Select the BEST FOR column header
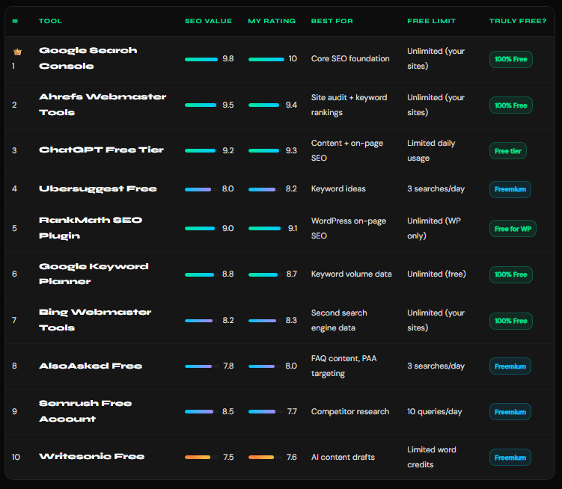562x489 pixels. coord(332,21)
